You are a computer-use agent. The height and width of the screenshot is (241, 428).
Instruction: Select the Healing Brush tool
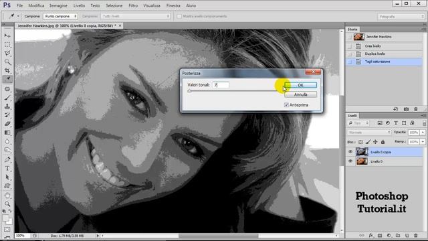[x=7, y=89]
